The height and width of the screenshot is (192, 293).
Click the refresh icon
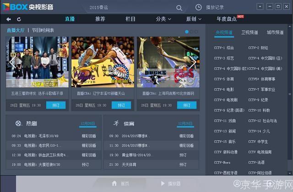pos(19,19)
